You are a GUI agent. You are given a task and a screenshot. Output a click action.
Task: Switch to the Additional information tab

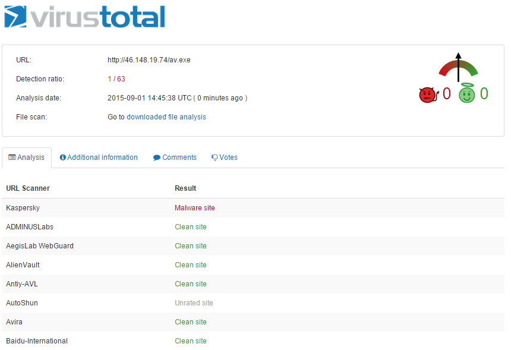(99, 157)
